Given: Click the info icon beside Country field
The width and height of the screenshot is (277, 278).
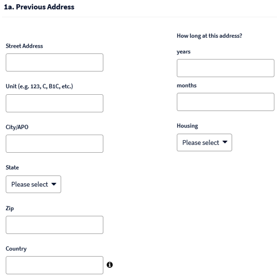Looking at the screenshot, I should (x=109, y=265).
